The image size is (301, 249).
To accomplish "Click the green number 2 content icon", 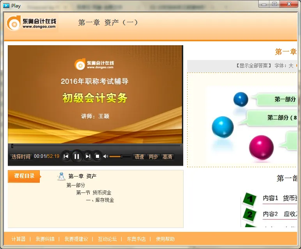I will click(x=250, y=214).
